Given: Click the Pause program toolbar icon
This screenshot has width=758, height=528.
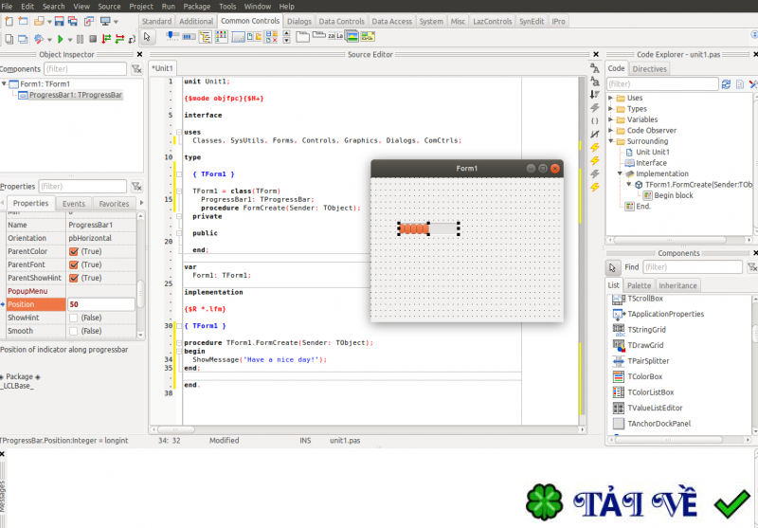Looking at the screenshot, I should click(80, 39).
